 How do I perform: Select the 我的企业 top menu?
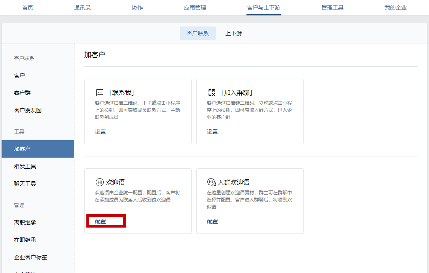[x=395, y=8]
